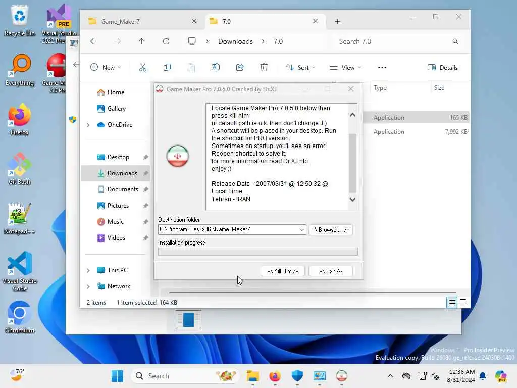Click the taskbar clock showing 12:36 AM
The height and width of the screenshot is (388, 517).
pyautogui.click(x=461, y=376)
